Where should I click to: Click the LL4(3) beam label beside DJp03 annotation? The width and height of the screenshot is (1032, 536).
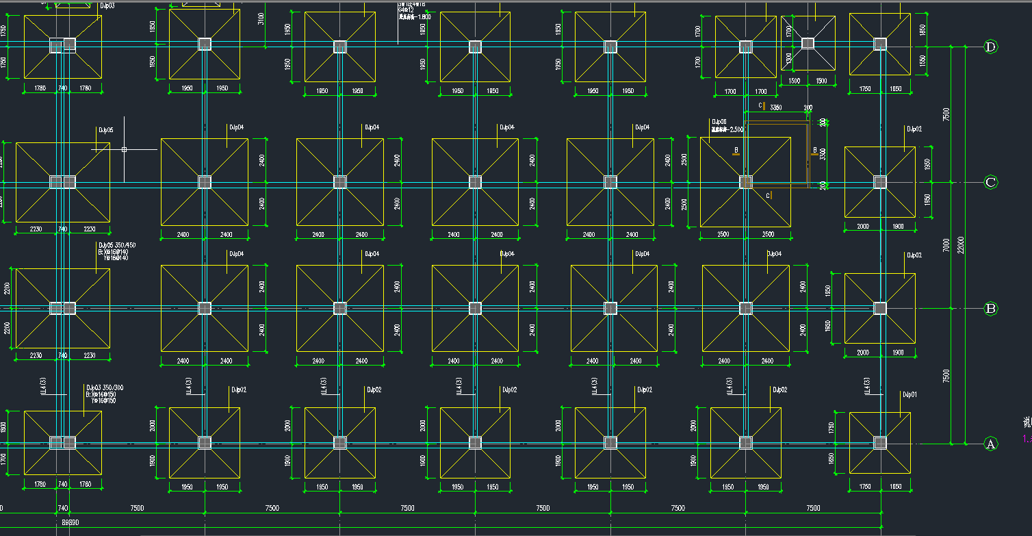click(x=43, y=386)
